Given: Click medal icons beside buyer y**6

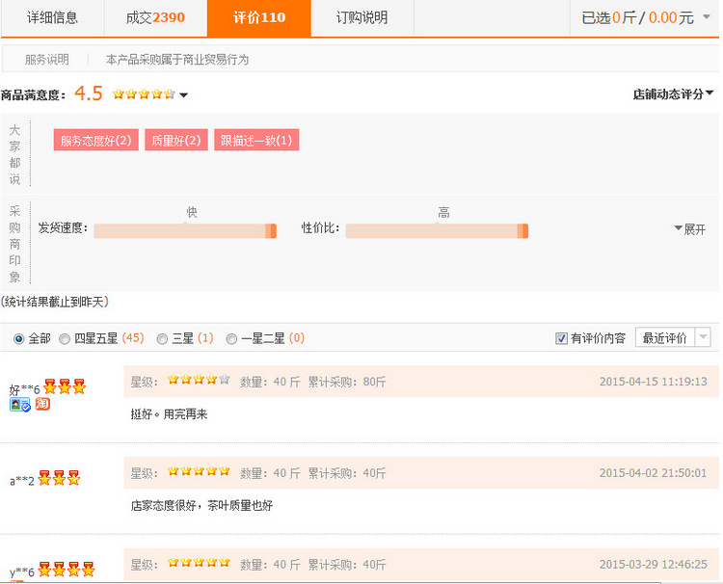Looking at the screenshot, I should coord(67,570).
